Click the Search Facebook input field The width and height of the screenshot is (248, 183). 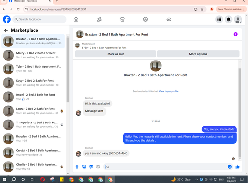point(40,19)
